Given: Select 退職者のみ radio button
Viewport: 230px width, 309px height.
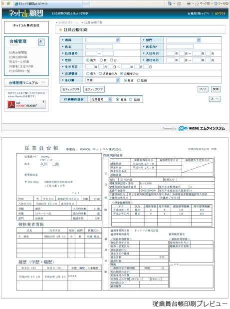Looking at the screenshot, I should (x=100, y=73).
